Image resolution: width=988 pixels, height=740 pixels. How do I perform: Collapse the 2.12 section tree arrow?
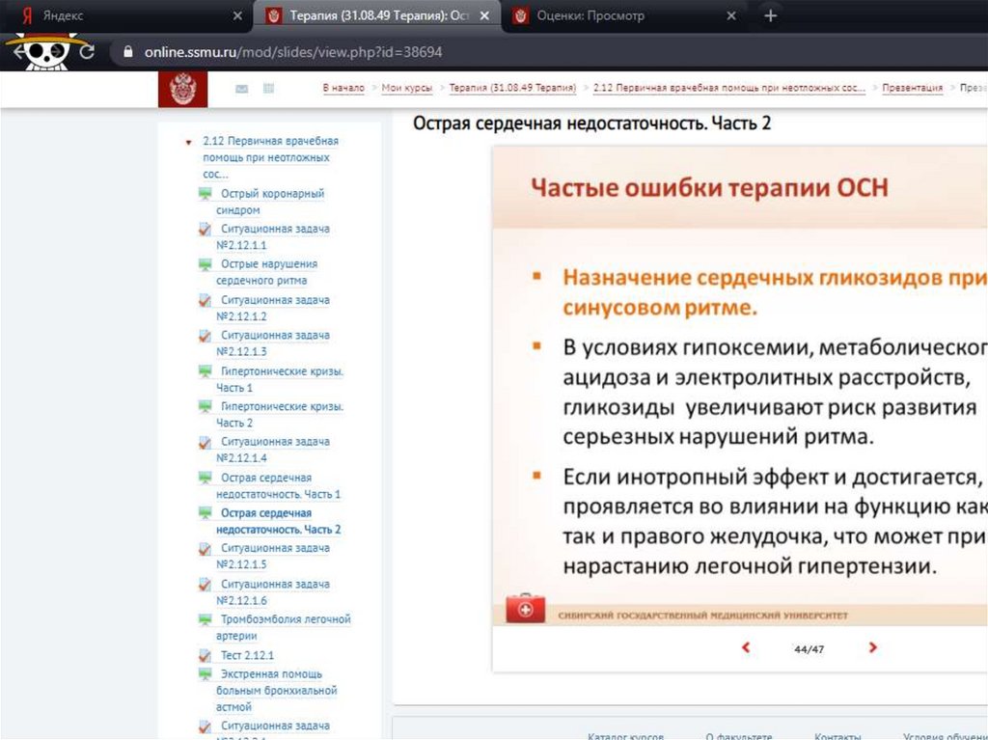188,143
